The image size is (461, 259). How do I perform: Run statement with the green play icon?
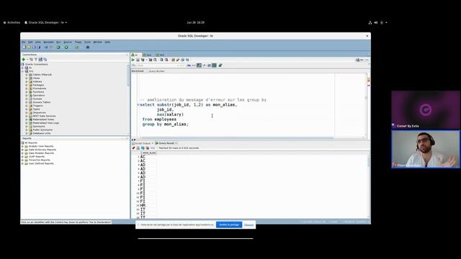coord(133,60)
